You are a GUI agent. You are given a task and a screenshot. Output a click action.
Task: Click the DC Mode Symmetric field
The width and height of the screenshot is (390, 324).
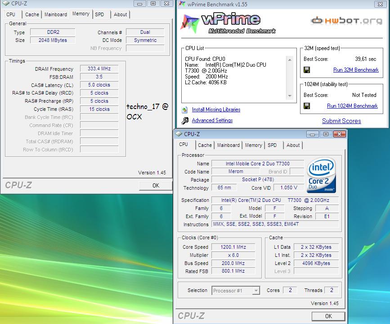(x=145, y=40)
